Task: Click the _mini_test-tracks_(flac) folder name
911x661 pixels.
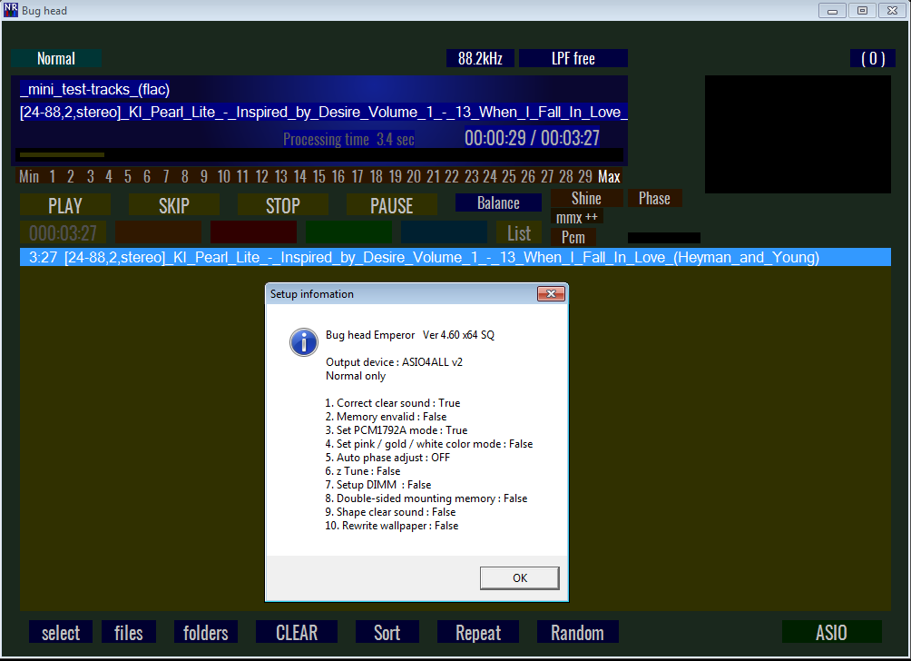Action: tap(94, 90)
